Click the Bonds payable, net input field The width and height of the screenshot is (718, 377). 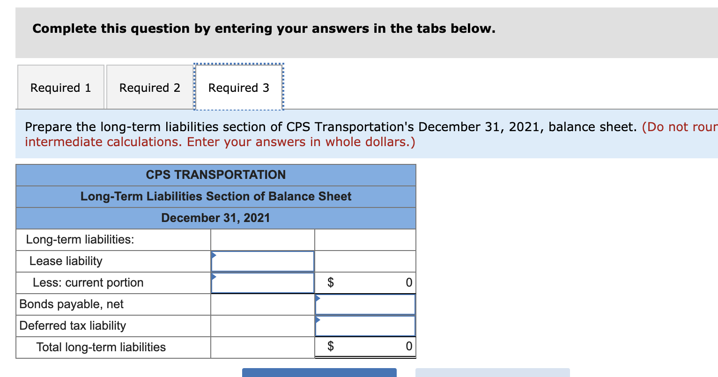click(x=365, y=304)
